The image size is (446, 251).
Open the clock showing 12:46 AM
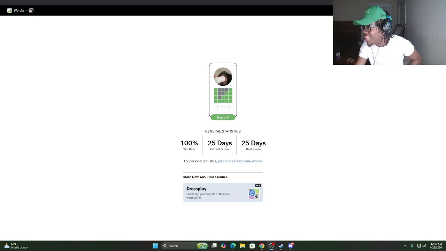click(x=436, y=246)
